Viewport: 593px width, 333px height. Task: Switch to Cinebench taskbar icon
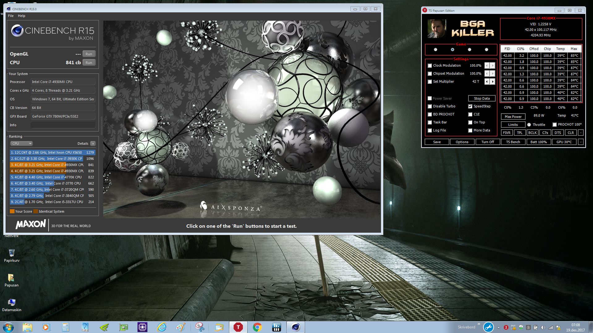click(296, 327)
